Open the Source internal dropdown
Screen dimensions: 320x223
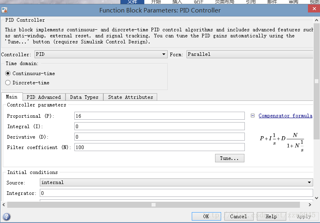pos(176,182)
